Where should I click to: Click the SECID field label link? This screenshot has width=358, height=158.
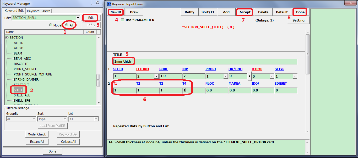pos(118,69)
